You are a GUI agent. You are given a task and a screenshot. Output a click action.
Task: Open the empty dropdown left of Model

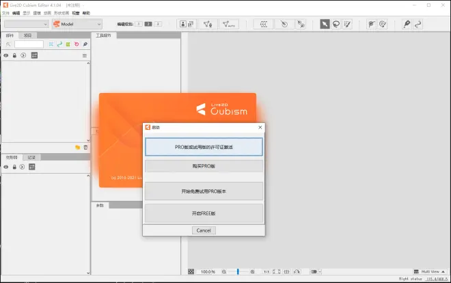click(x=26, y=24)
